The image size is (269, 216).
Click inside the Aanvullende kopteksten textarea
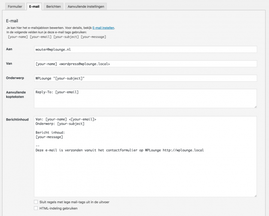pos(145,99)
